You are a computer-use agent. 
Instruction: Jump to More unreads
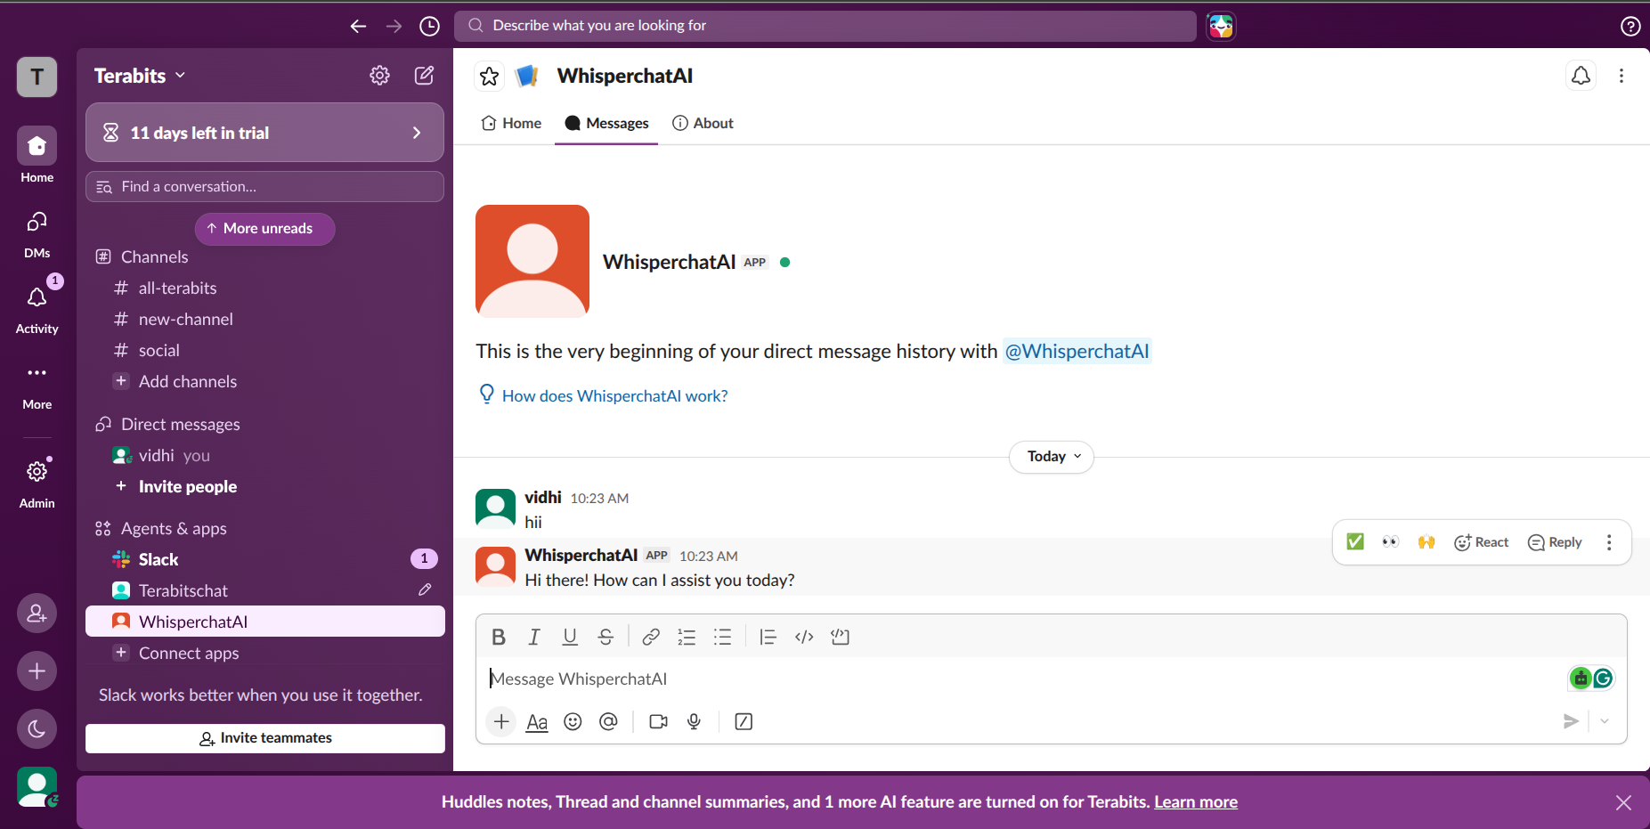click(264, 229)
